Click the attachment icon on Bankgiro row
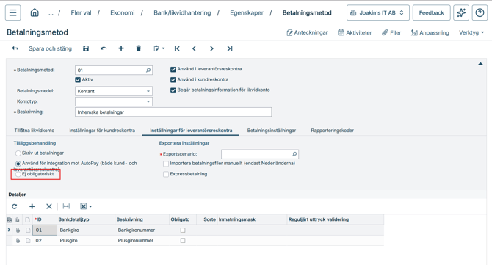The height and width of the screenshot is (265, 492). (x=18, y=230)
